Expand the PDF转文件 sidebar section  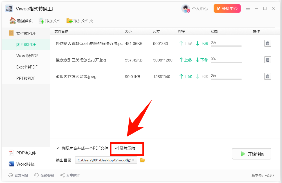(x=26, y=153)
